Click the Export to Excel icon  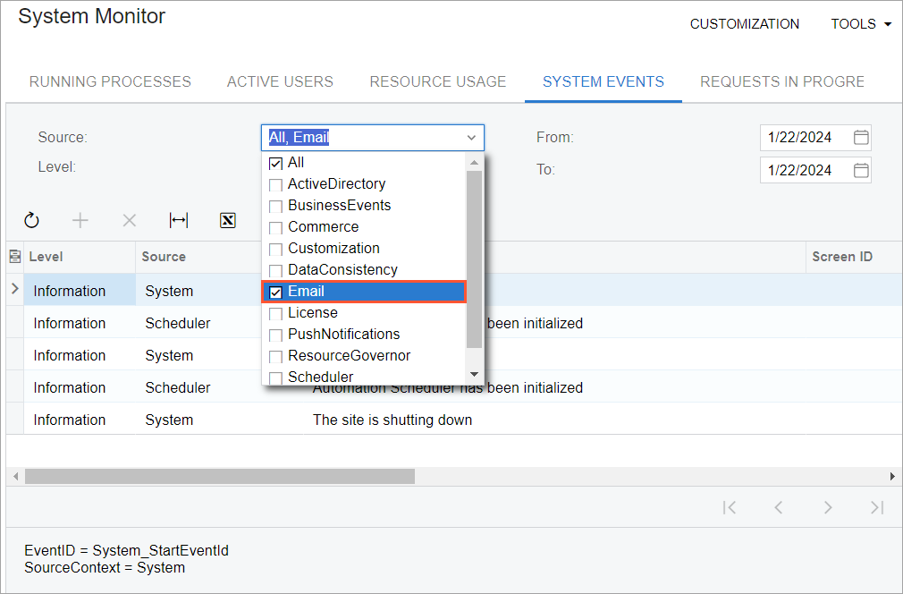228,220
